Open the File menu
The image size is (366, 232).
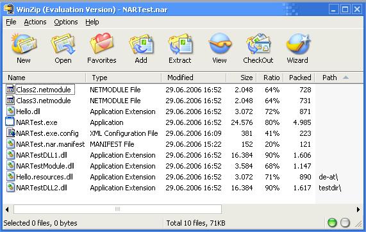[x=11, y=22]
